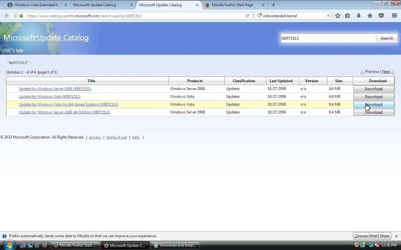Dismiss the Firefox data notification bar
The image size is (401, 250).
(396, 236)
